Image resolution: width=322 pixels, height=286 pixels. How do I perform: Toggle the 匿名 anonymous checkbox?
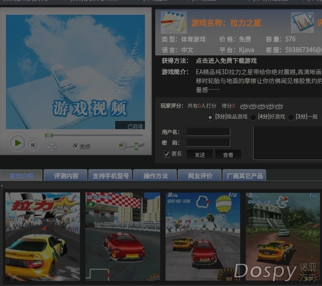pos(167,154)
